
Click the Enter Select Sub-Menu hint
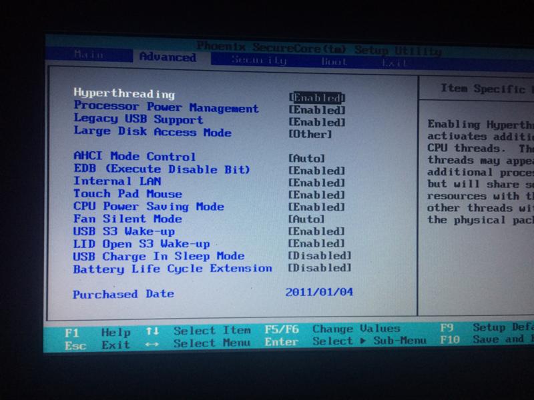[x=346, y=341]
